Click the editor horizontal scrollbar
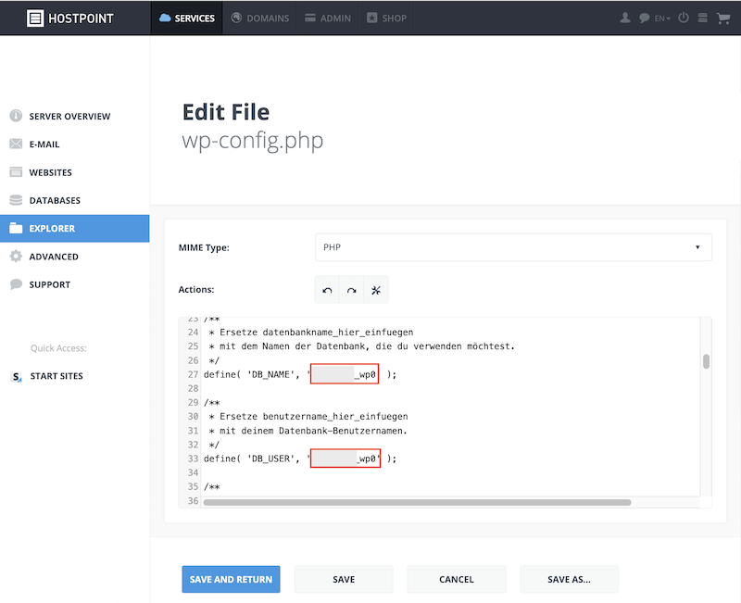Viewport: 741px width, 603px height. 418,502
